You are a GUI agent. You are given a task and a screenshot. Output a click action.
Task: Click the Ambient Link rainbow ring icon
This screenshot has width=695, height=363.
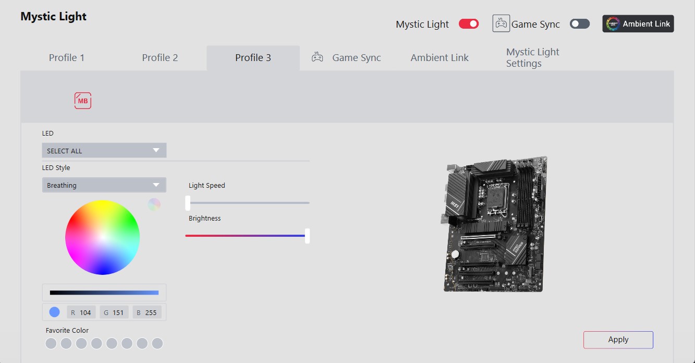[x=613, y=24]
